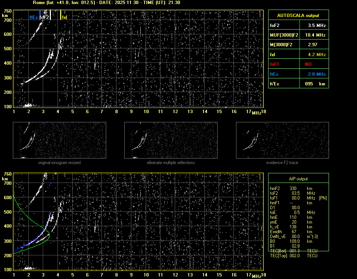Image resolution: width=357 pixels, height=279 pixels.
Task: Select the AUTOSCALA output header
Action: click(x=298, y=16)
